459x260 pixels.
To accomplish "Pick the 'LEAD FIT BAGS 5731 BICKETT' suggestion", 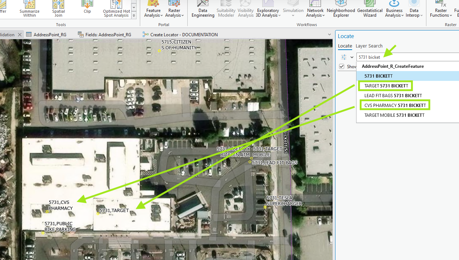I will pyautogui.click(x=408, y=96).
